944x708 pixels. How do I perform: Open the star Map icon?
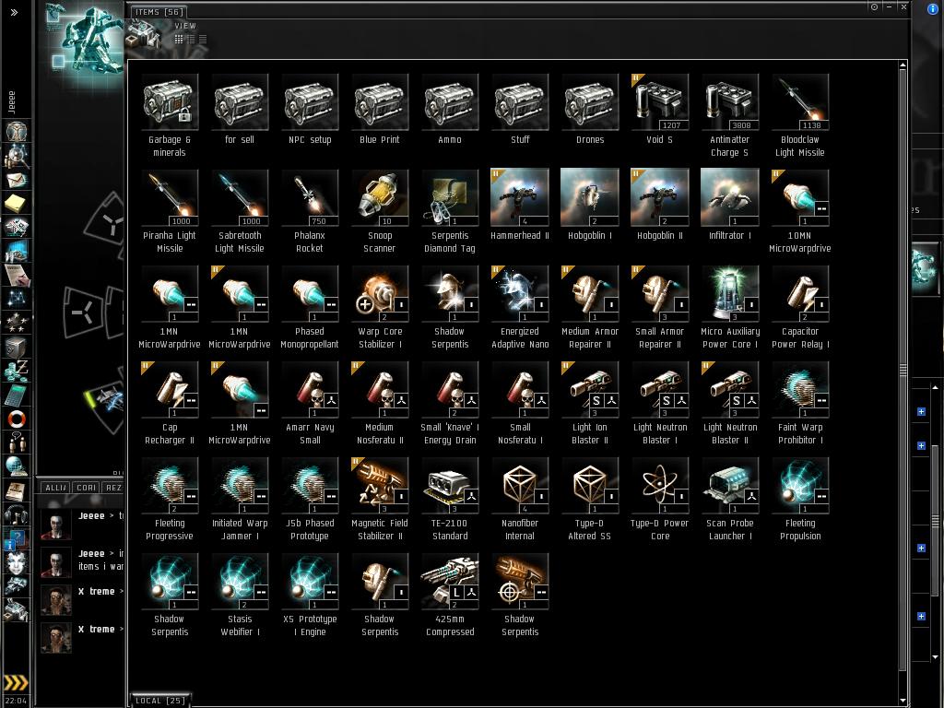coord(17,299)
